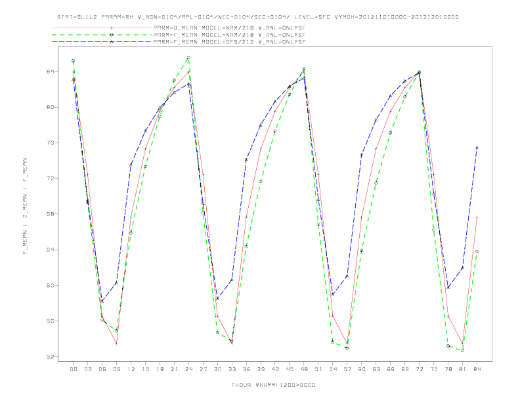Click x-axis tick label 72
The height and width of the screenshot is (402, 520).
tap(419, 369)
